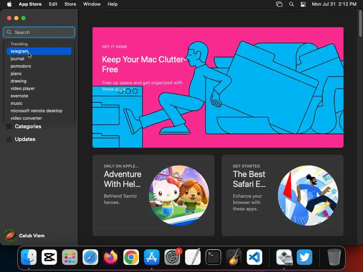Launch Visual Studio Code from the Dock
Image resolution: width=363 pixels, height=272 pixels.
tap(255, 257)
